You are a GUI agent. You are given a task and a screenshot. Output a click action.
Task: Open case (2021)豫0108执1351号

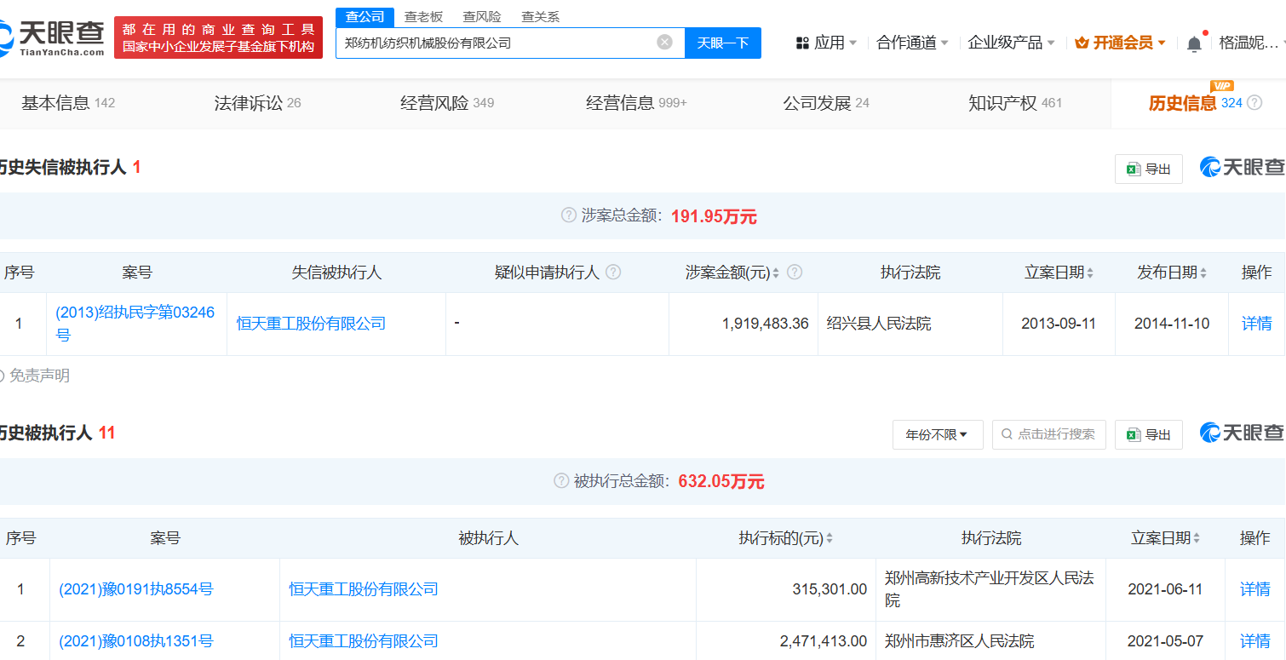click(x=135, y=641)
